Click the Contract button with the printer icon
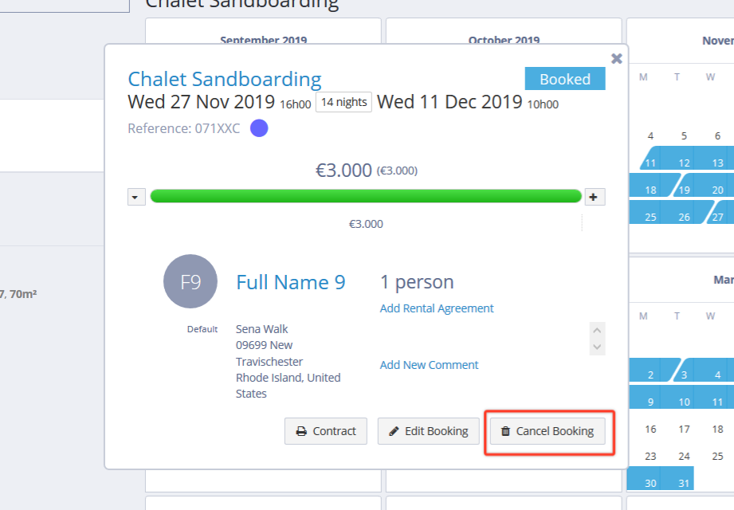This screenshot has width=734, height=510. (x=326, y=431)
